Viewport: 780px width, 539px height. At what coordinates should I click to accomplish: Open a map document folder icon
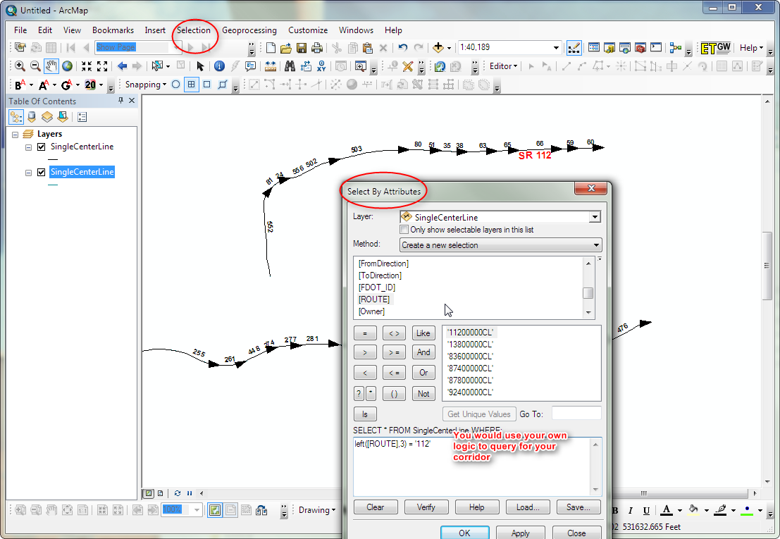coord(285,48)
